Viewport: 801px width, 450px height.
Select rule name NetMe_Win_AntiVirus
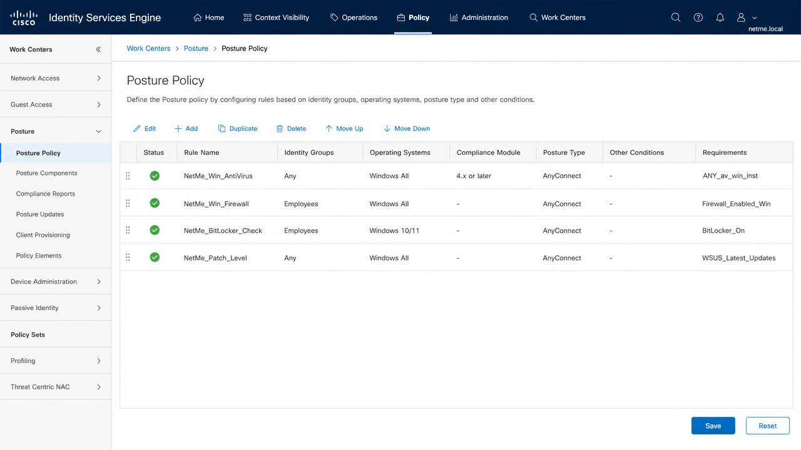218,176
